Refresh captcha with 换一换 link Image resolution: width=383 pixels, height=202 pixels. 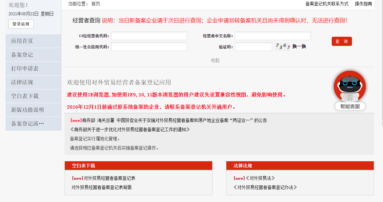299,47
